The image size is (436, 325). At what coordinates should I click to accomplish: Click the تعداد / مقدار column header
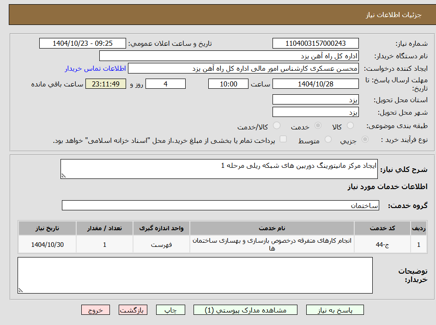[x=104, y=228]
